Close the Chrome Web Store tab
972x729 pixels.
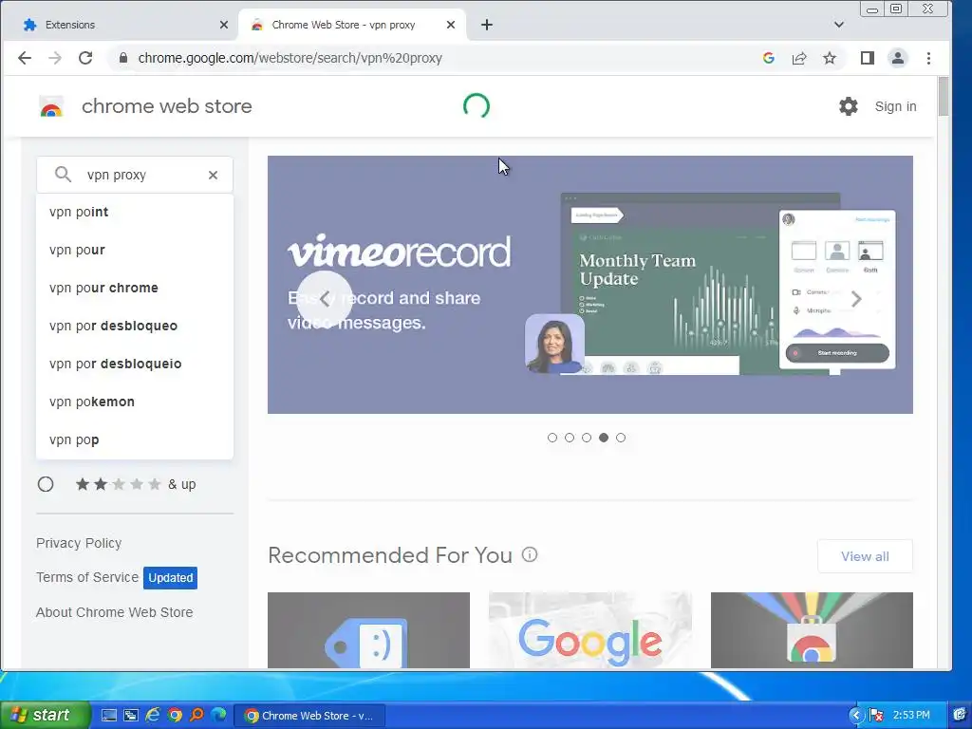(x=451, y=25)
